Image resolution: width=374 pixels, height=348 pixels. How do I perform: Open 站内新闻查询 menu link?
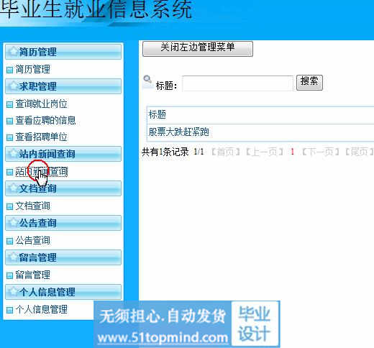coord(42,172)
